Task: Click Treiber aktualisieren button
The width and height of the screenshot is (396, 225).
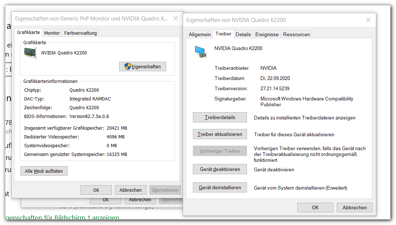Action: coord(220,134)
